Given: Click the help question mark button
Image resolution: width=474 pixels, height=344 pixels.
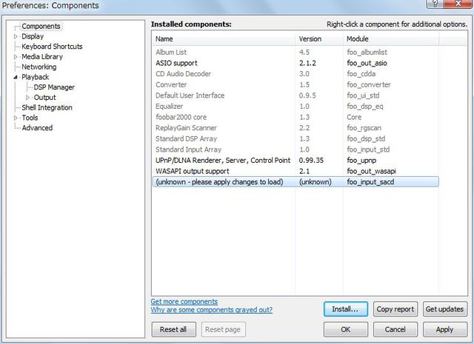Looking at the screenshot, I should tap(435, 4).
